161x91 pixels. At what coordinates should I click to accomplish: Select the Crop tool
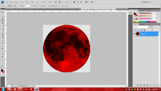(x=3, y=23)
